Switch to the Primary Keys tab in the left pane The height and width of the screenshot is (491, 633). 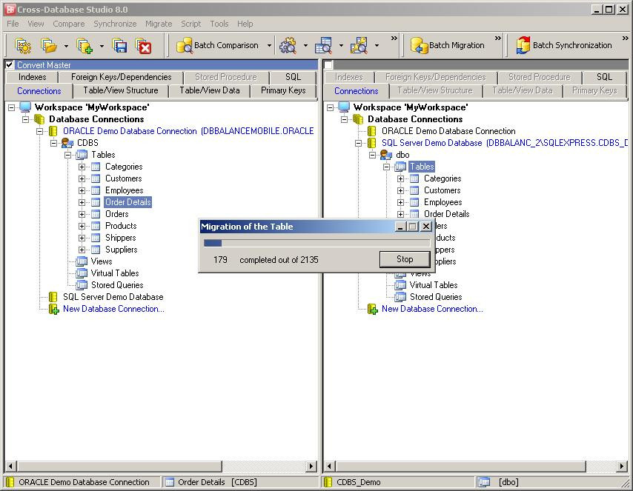tap(283, 90)
